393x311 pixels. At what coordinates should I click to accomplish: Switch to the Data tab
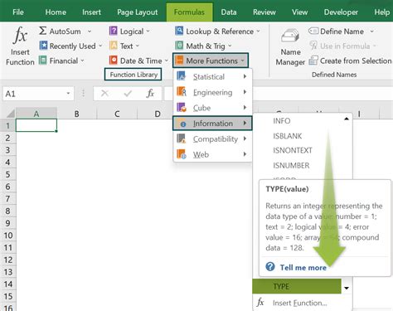point(229,12)
